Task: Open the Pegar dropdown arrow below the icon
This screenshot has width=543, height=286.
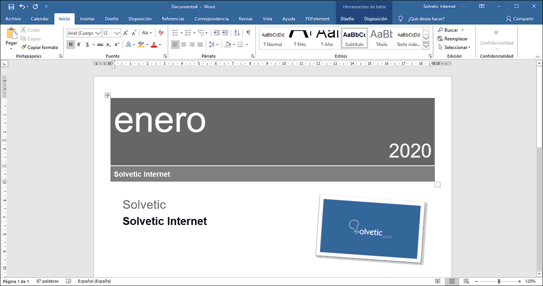Action: pyautogui.click(x=11, y=48)
